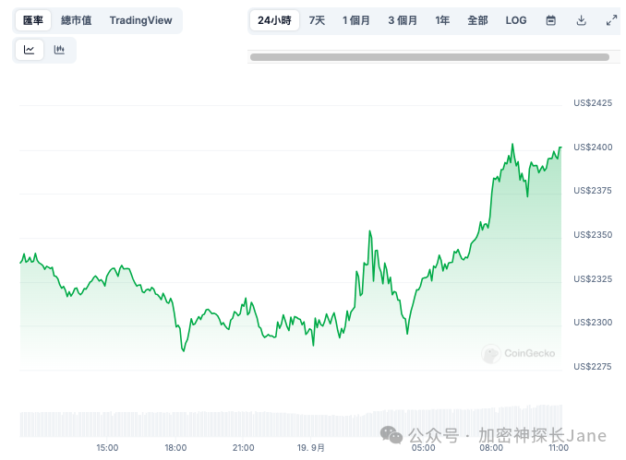The image size is (626, 460).
Task: Click the US$2350 axis label
Action: (593, 235)
